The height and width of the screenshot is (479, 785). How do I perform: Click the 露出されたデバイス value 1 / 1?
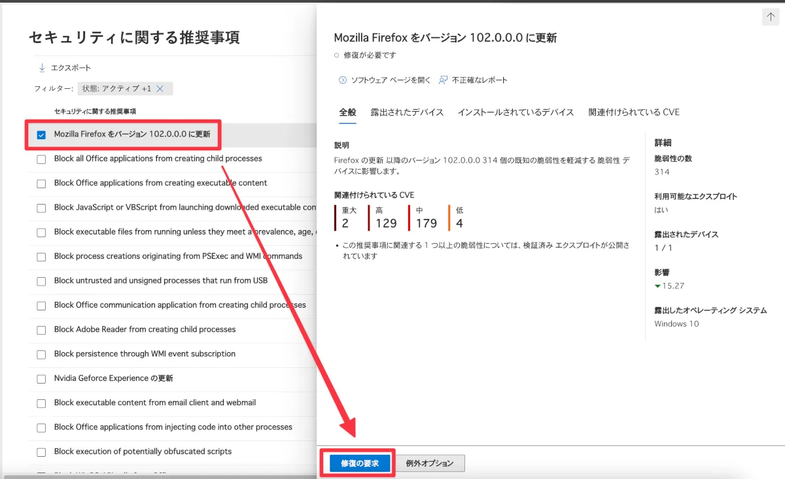click(663, 248)
